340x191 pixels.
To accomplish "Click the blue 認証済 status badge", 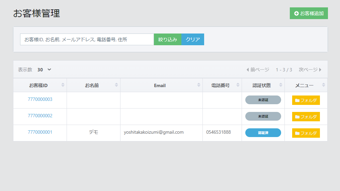I will click(263, 133).
